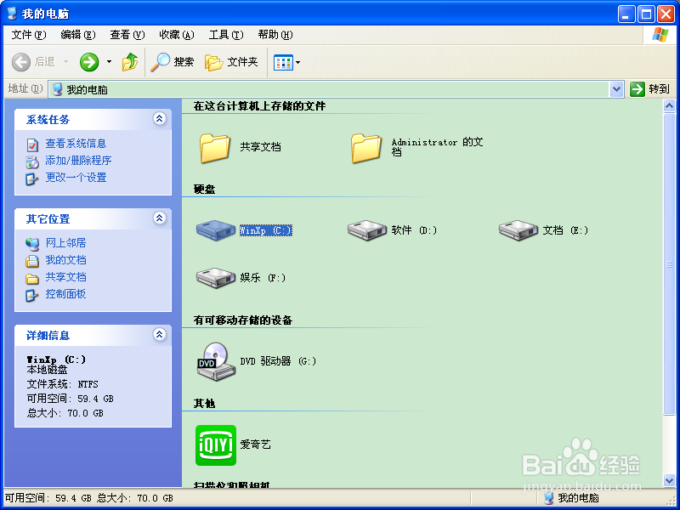Open 共享文档 link in 其它位置
This screenshot has width=680, height=510.
coord(66,277)
